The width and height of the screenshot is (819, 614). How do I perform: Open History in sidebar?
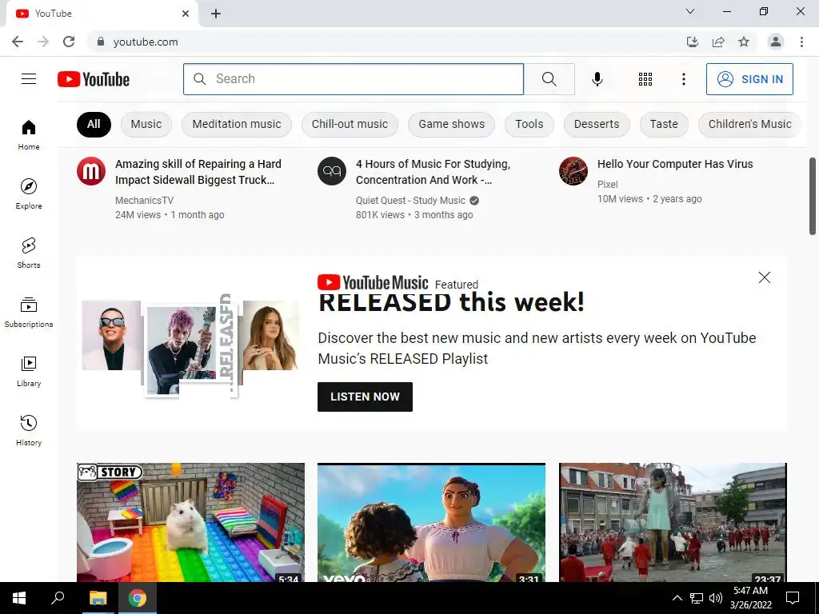(29, 430)
